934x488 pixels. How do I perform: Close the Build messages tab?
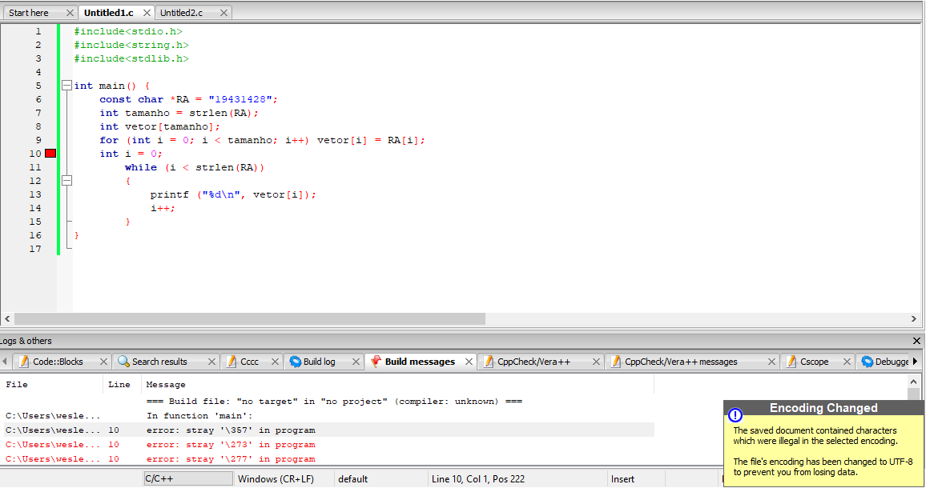[x=469, y=362]
